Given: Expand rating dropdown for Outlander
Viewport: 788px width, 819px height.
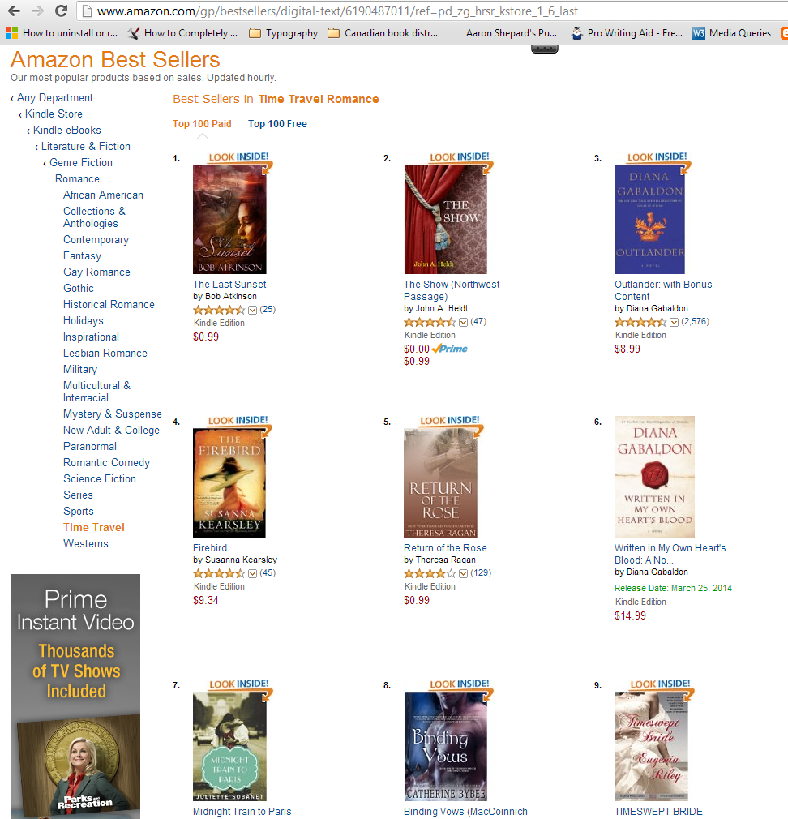Looking at the screenshot, I should [675, 322].
